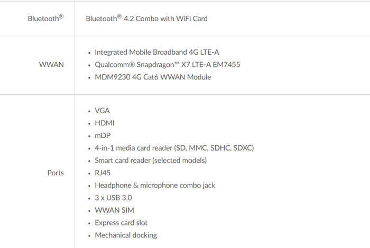
Task: Click the Express card slot item
Action: pos(121,223)
